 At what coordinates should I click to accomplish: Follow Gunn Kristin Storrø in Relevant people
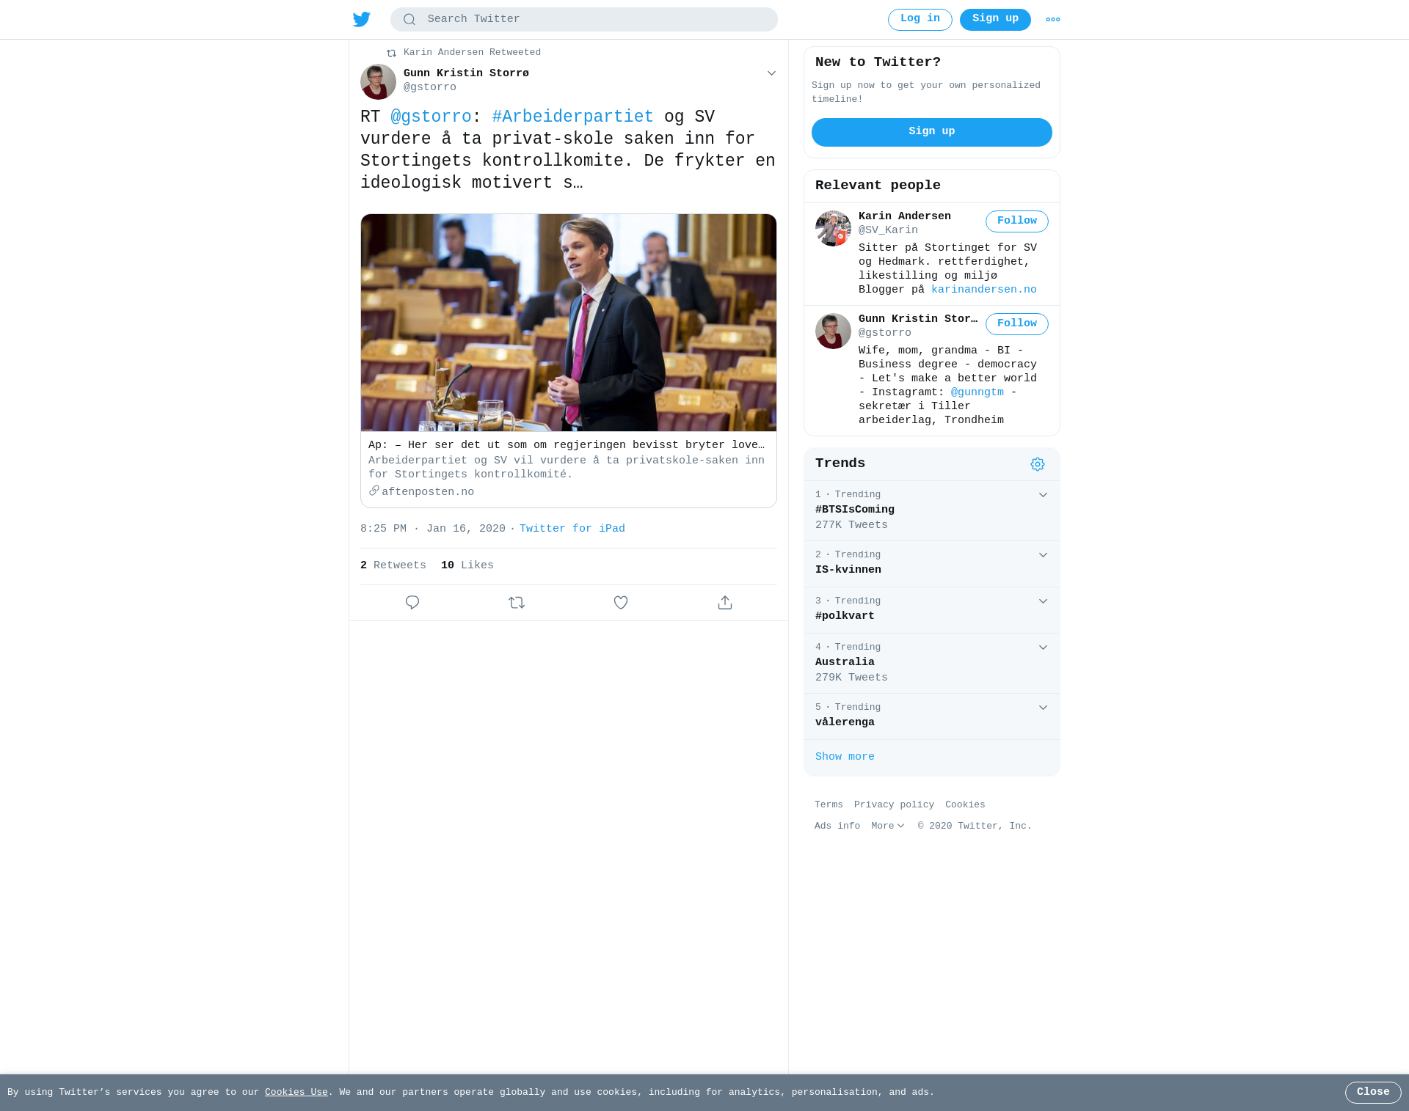(1017, 324)
